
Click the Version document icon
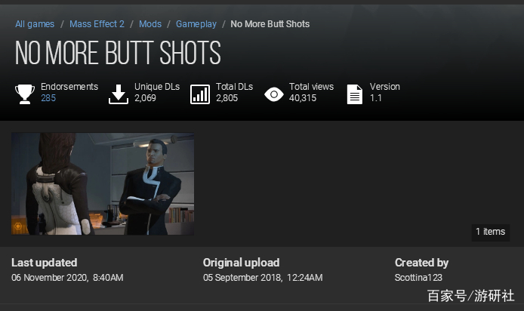[x=355, y=94]
